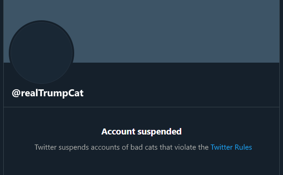The width and height of the screenshot is (283, 175).
Task: Click the first gray "Twitter" word in the description
Action: tap(46, 147)
